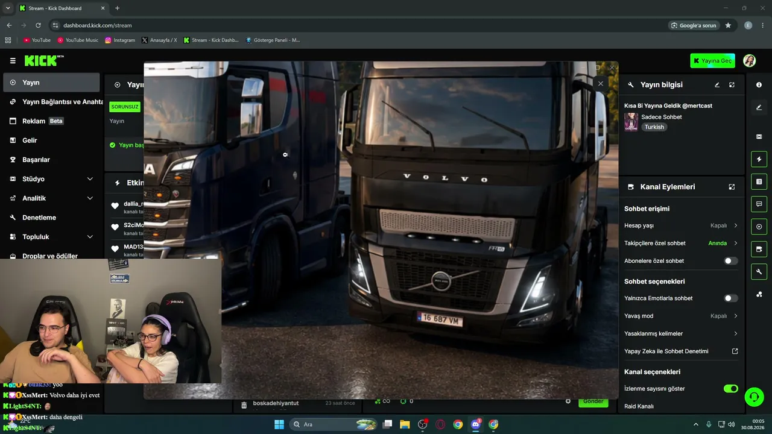The height and width of the screenshot is (434, 772).
Task: Pop out the Yayın bilgisi panel
Action: [x=732, y=85]
